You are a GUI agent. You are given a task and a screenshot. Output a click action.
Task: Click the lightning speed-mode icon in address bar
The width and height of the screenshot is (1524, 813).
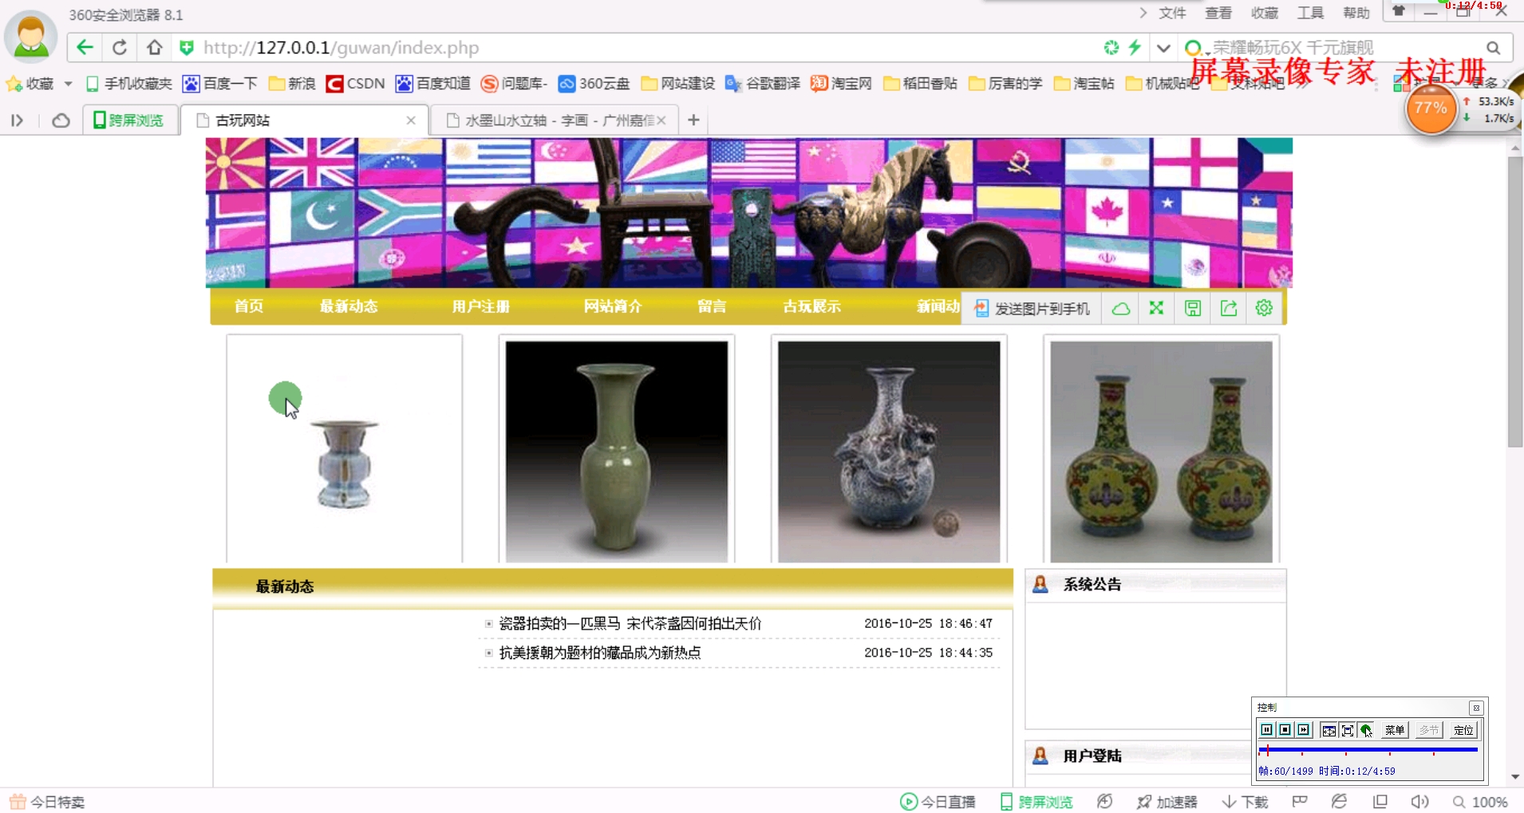click(1135, 48)
